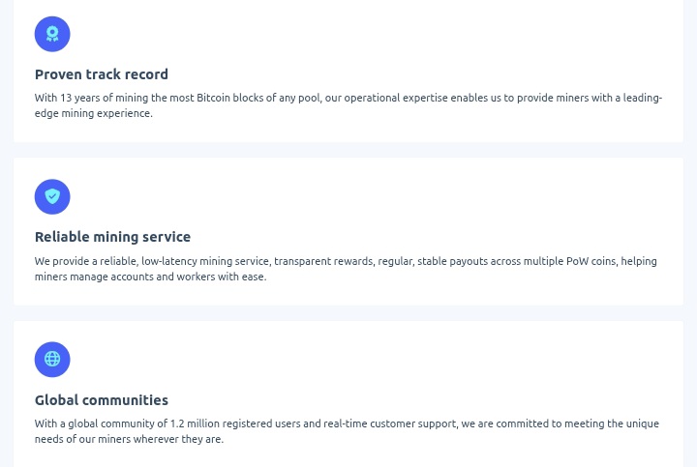Click the paragraph starting "We provide a reliable"

(346, 269)
